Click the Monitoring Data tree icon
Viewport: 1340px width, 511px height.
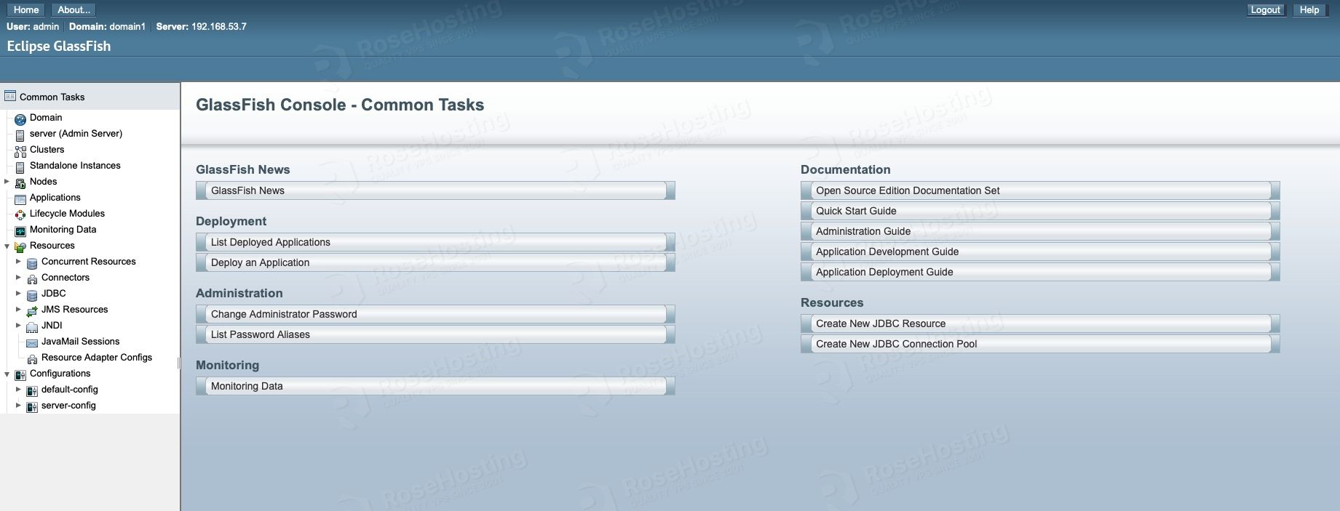pyautogui.click(x=20, y=230)
